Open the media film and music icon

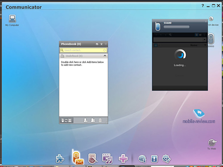click(x=107, y=159)
